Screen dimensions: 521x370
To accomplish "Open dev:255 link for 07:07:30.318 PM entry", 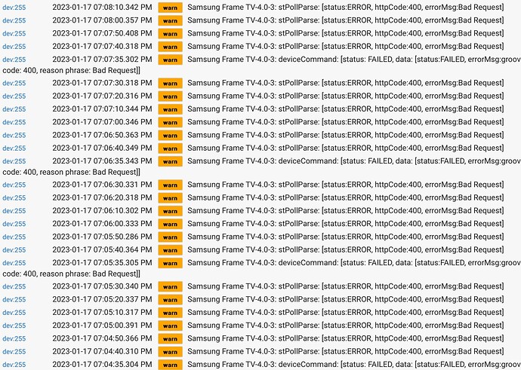I will [x=14, y=83].
